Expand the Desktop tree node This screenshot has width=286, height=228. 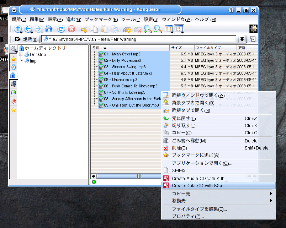pyautogui.click(x=21, y=54)
